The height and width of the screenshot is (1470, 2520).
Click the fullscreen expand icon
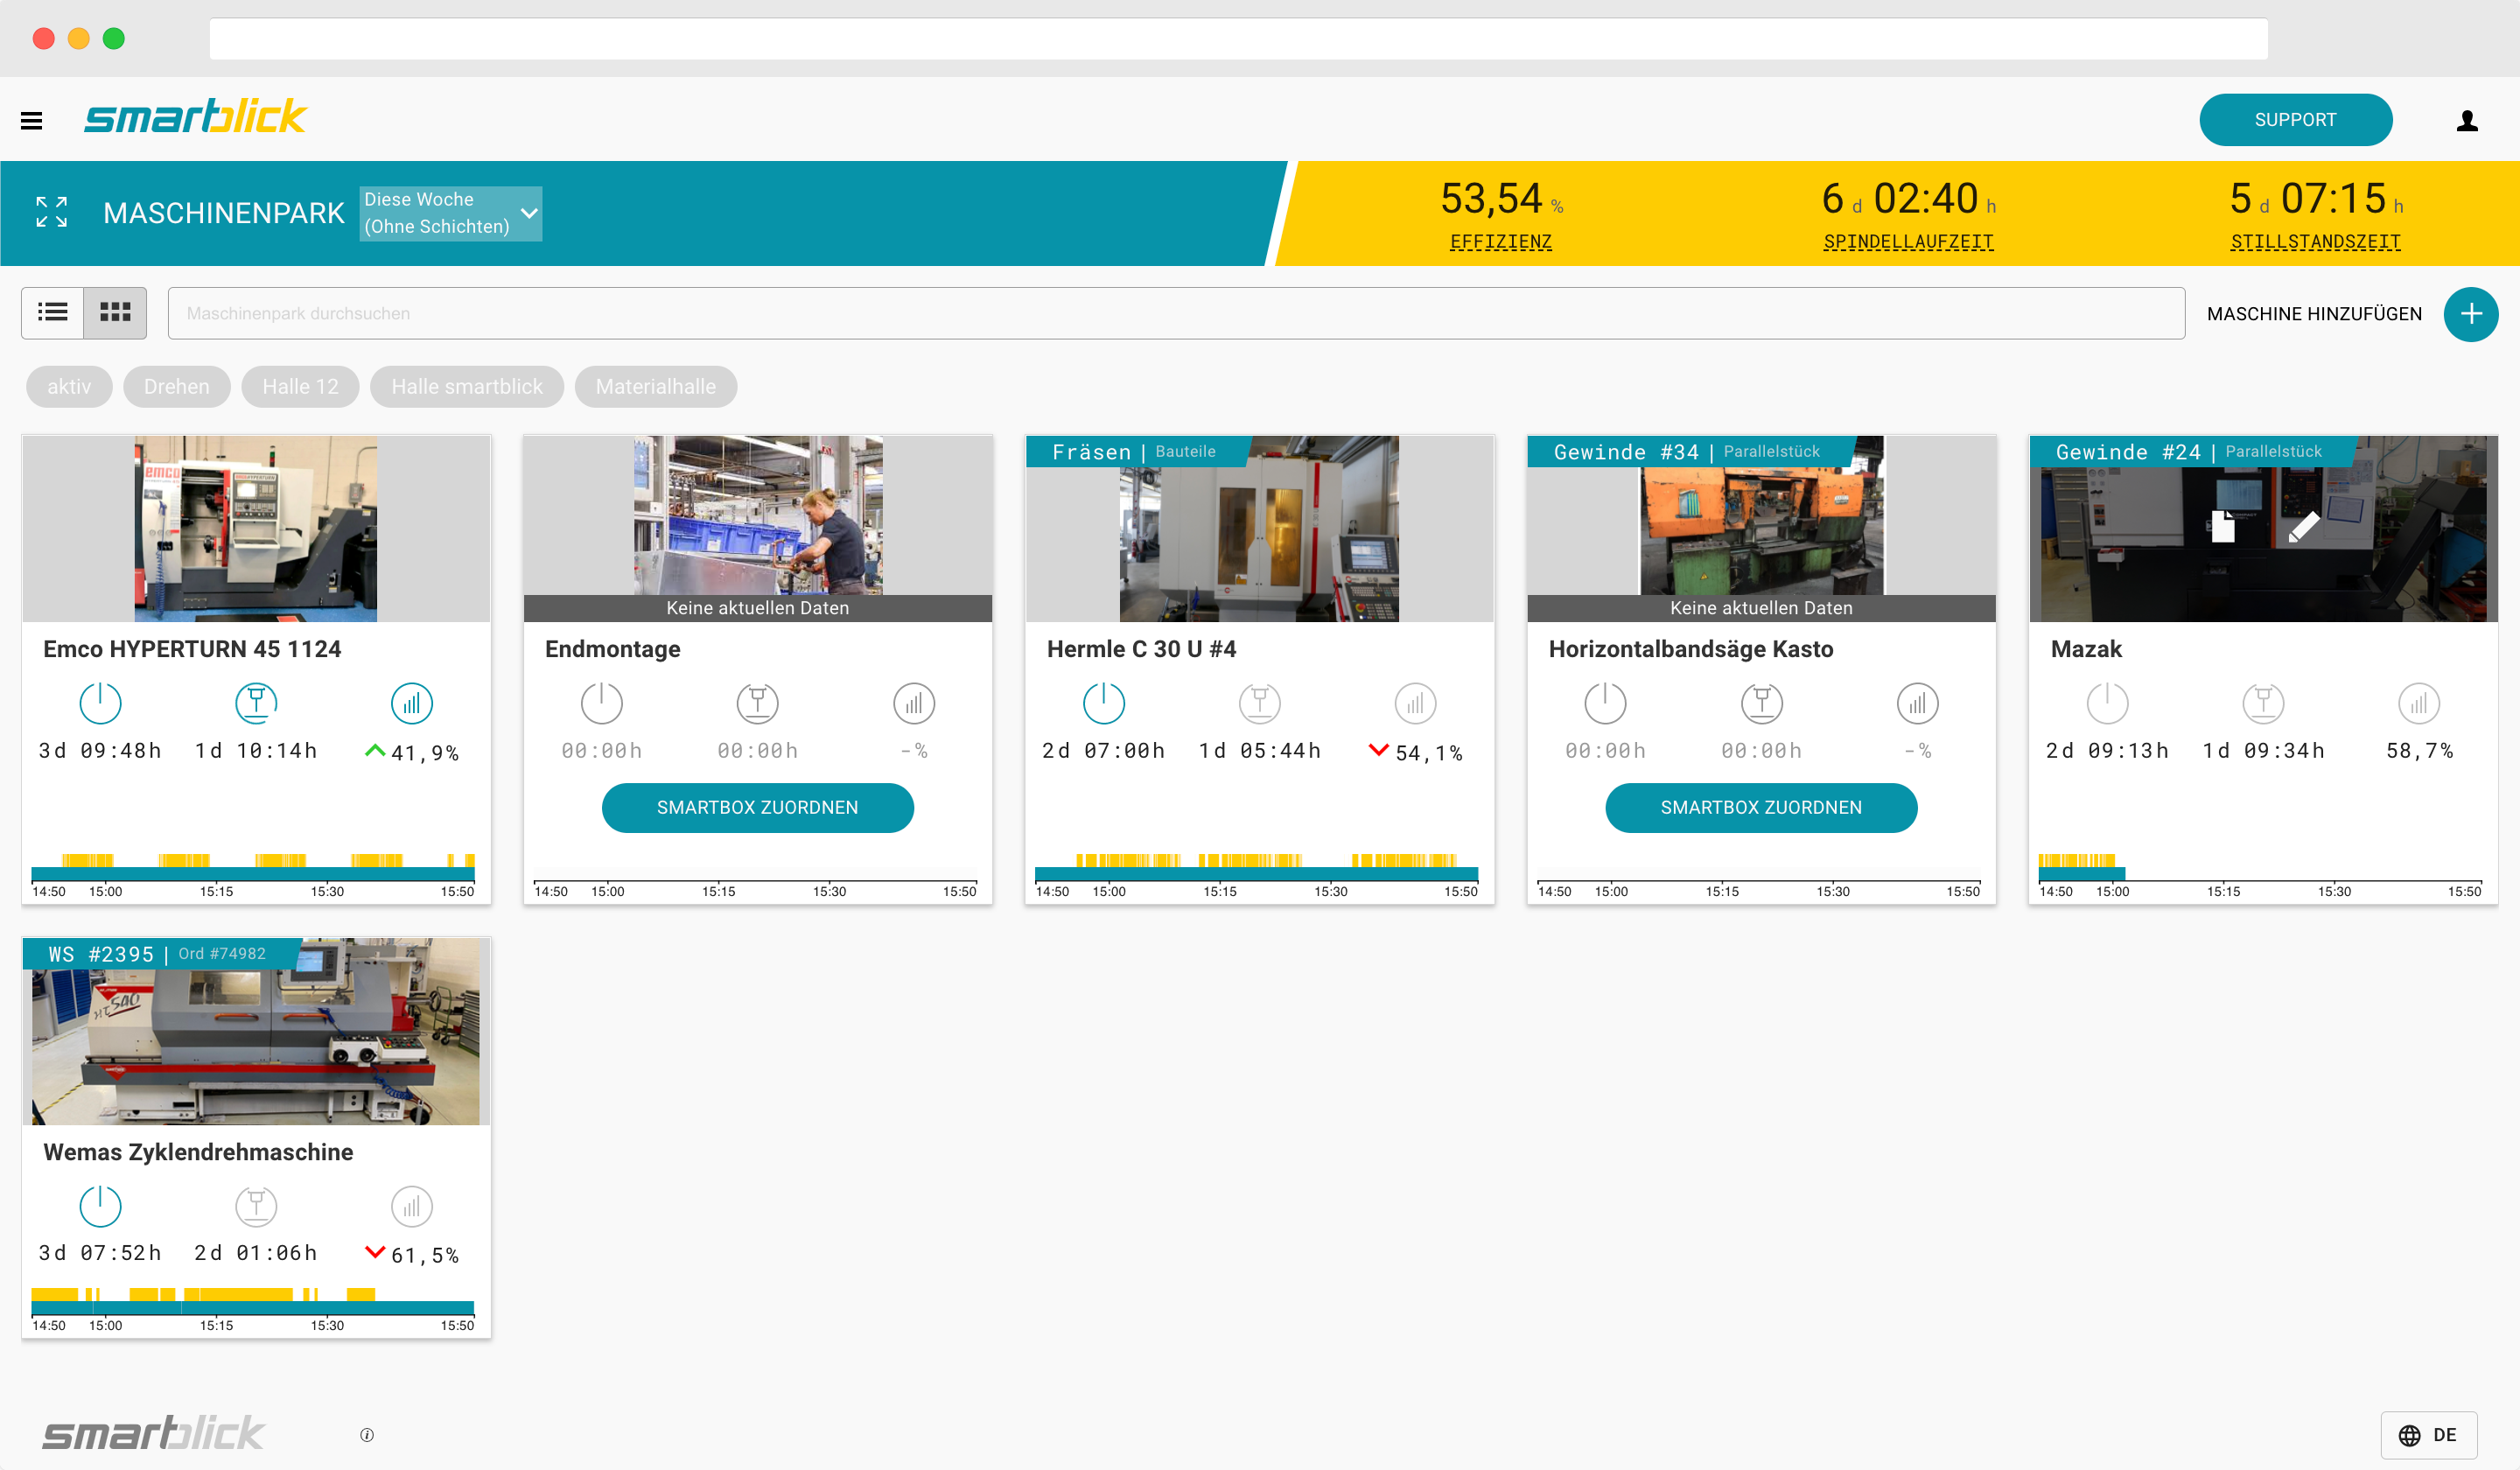pyautogui.click(x=51, y=212)
